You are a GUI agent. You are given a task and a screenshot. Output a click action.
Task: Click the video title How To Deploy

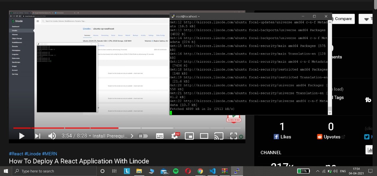pos(79,161)
